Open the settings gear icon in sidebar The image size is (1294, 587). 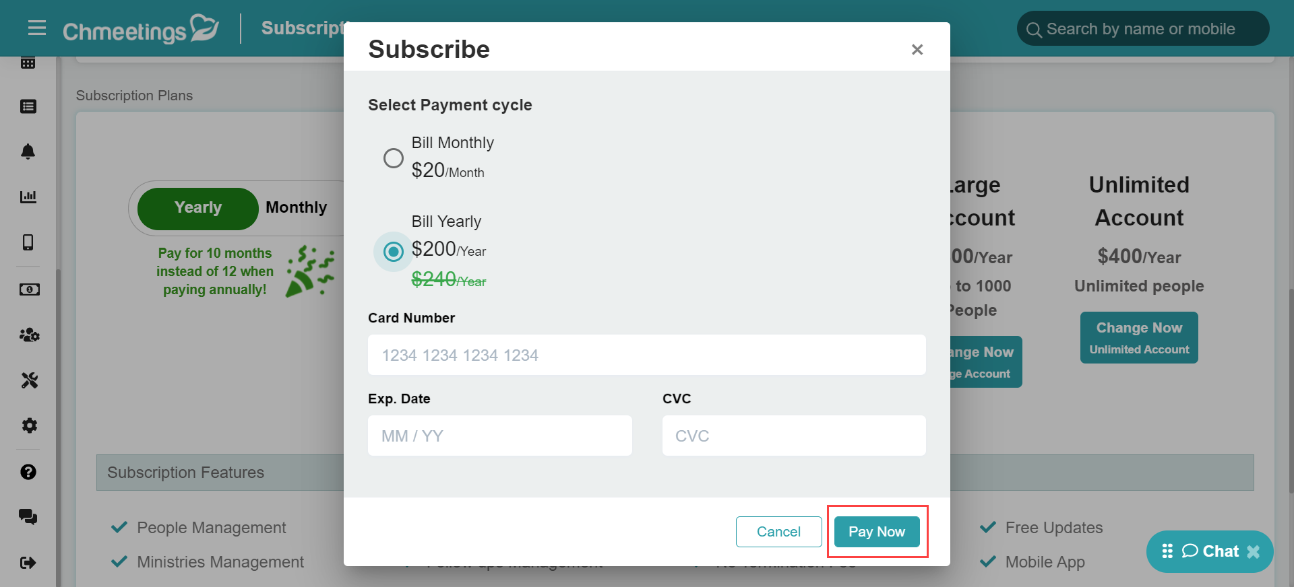(x=29, y=425)
